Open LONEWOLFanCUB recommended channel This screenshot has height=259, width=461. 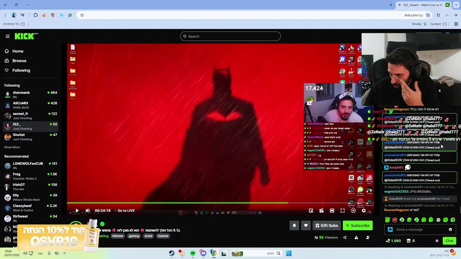coord(31,165)
